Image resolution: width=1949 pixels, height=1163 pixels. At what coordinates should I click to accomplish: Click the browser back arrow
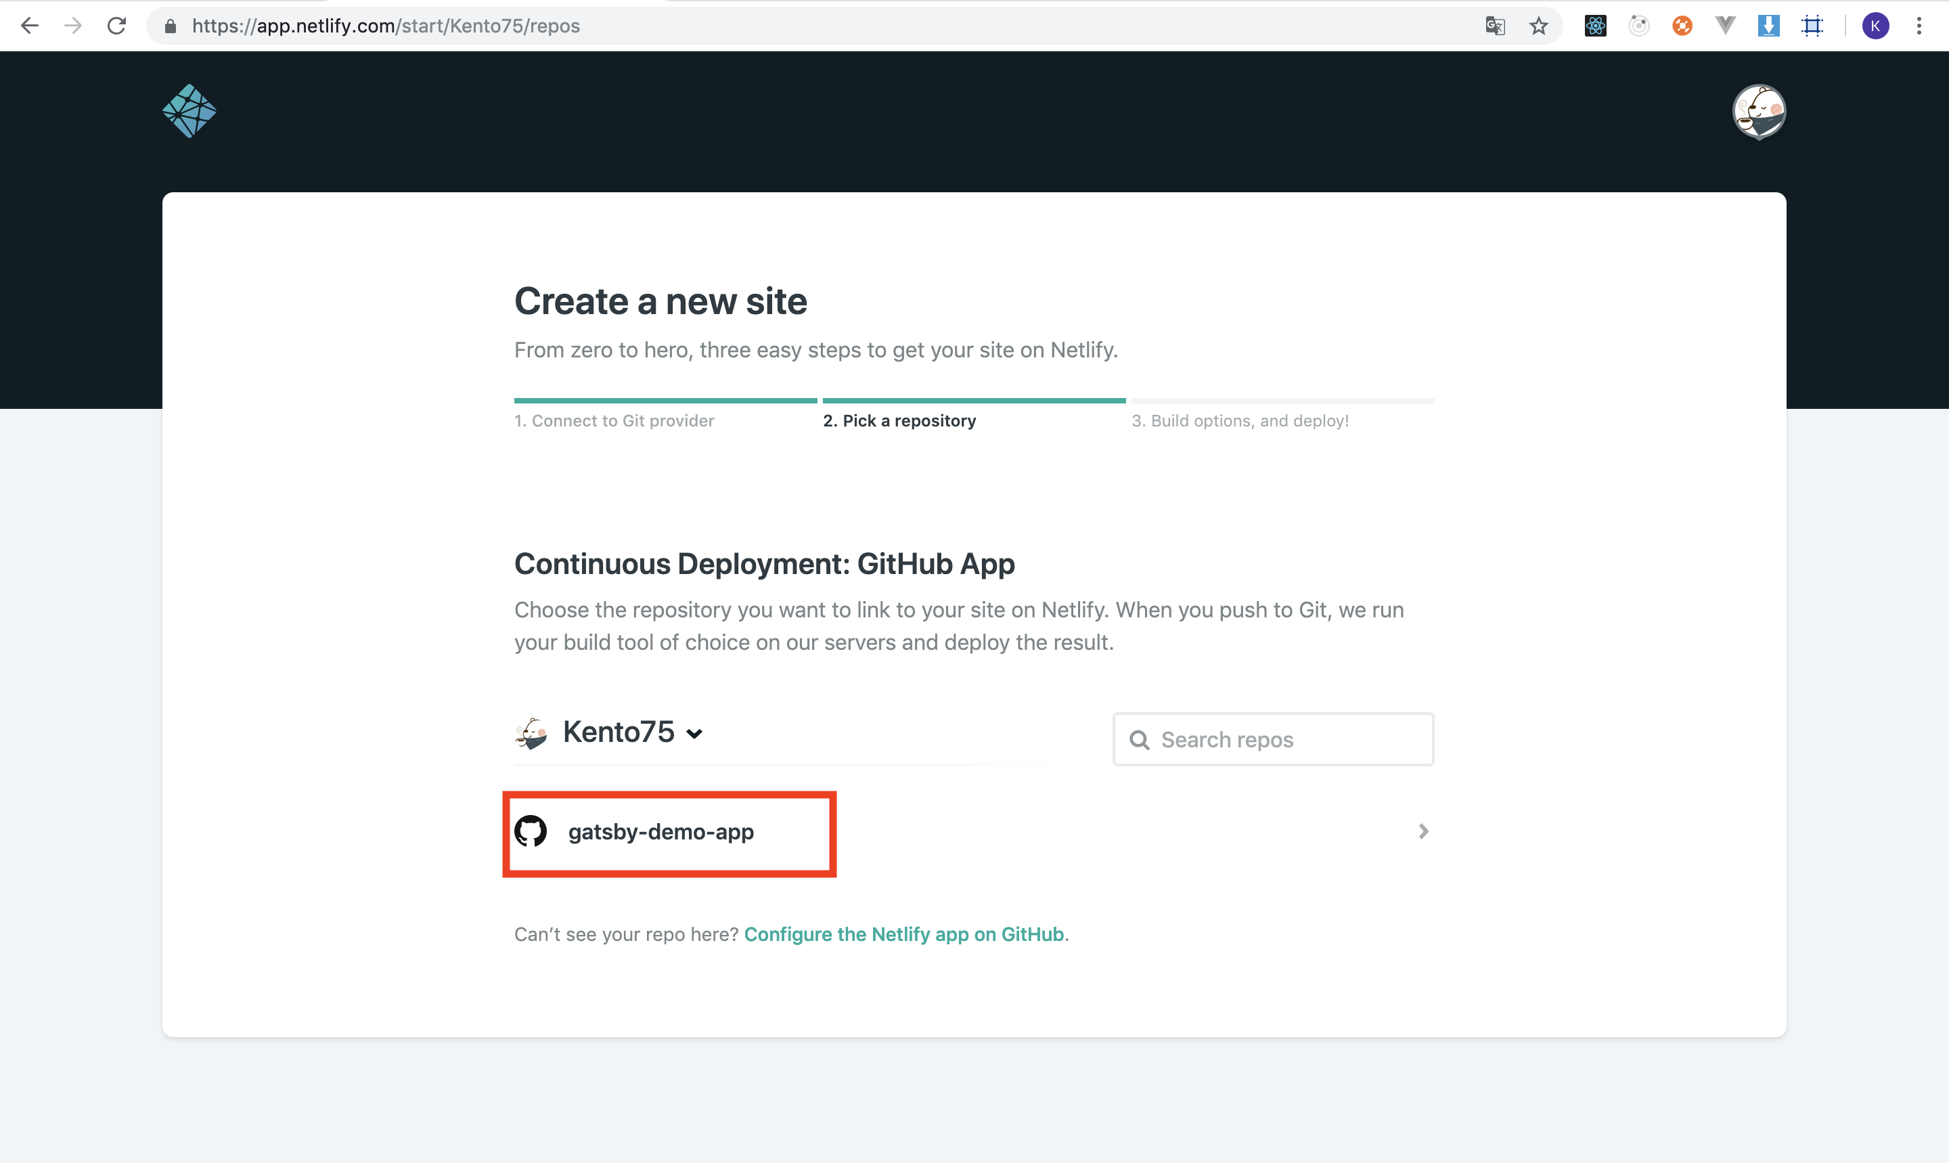click(30, 26)
